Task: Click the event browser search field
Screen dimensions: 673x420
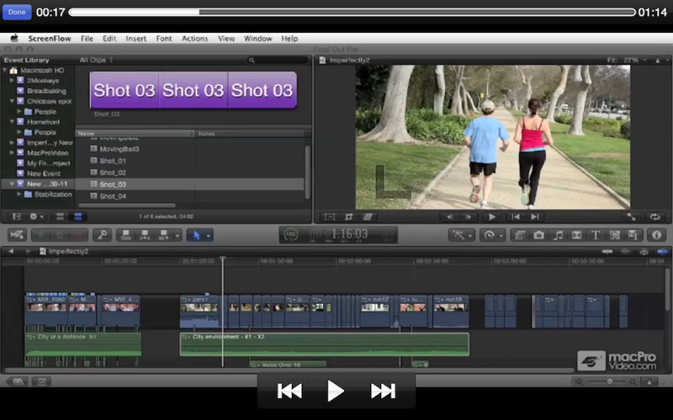Action: 278,60
